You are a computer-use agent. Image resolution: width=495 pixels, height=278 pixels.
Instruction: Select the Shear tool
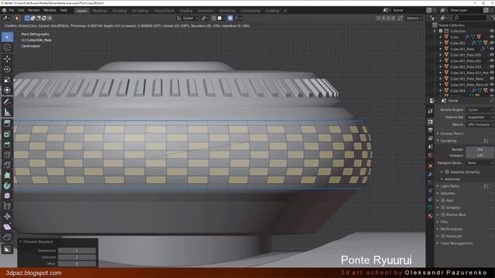point(7,227)
